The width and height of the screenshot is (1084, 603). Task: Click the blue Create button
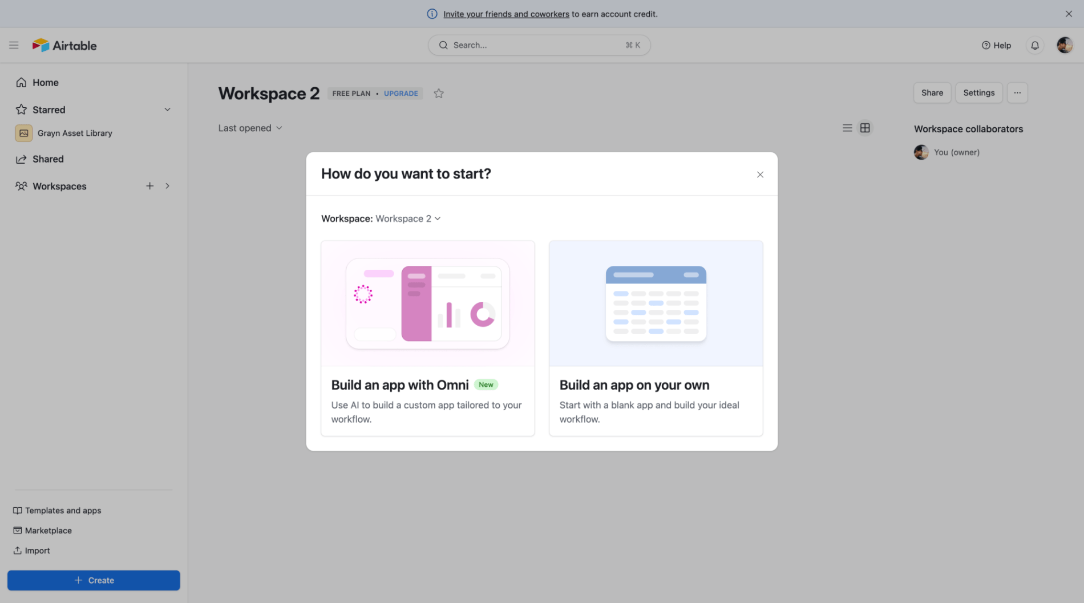(94, 580)
